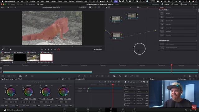Select the Box Blur effect
This screenshot has width=199, height=112.
coord(178,13)
